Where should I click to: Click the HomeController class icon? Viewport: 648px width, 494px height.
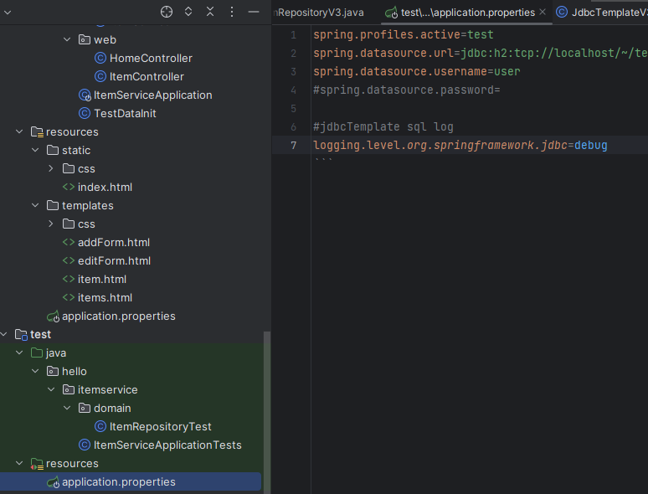(x=100, y=58)
